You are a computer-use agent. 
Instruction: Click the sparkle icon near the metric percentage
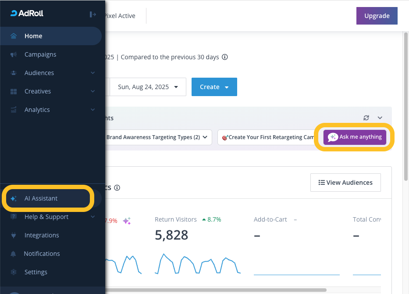point(127,221)
